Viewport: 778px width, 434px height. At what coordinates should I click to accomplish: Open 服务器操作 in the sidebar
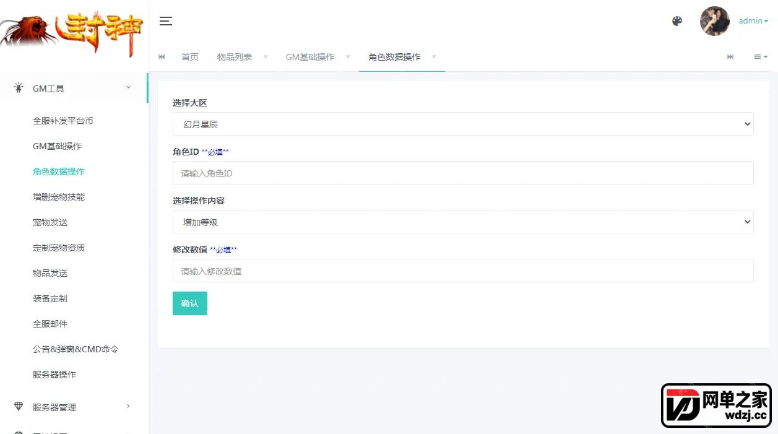(x=54, y=375)
